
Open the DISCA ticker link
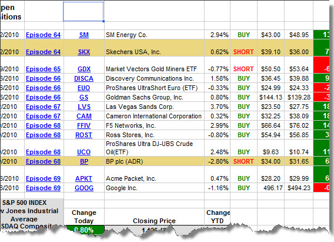pos(83,78)
